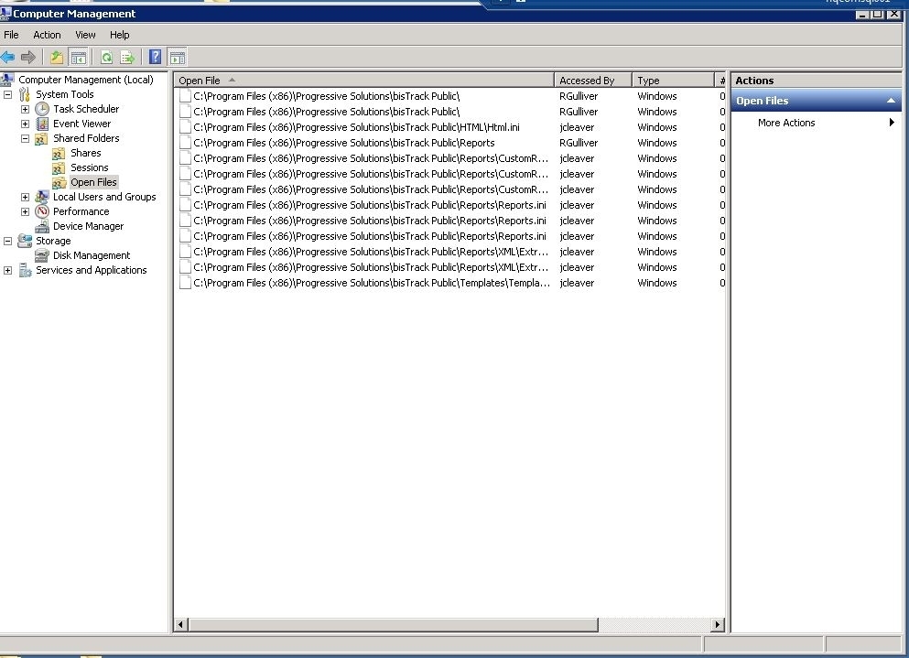Open the Action menu
The height and width of the screenshot is (658, 909).
point(47,35)
